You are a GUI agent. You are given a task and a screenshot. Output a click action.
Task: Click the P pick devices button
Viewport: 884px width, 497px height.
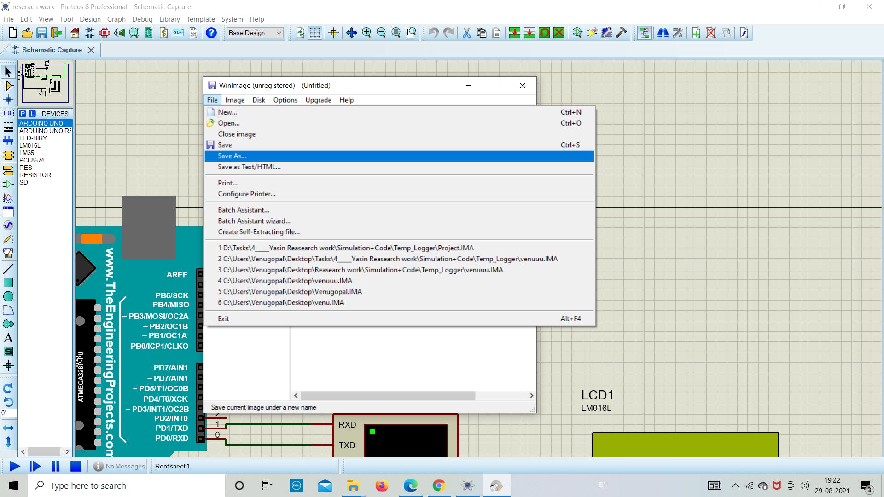pyautogui.click(x=23, y=114)
